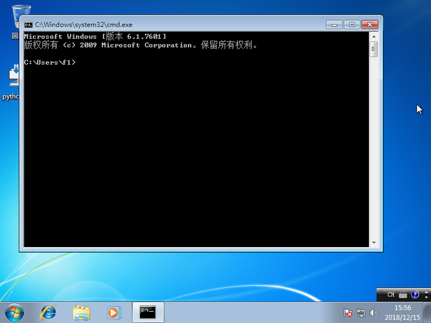The image size is (431, 323).
Task: Open the language bar help icon
Action: pos(415,295)
